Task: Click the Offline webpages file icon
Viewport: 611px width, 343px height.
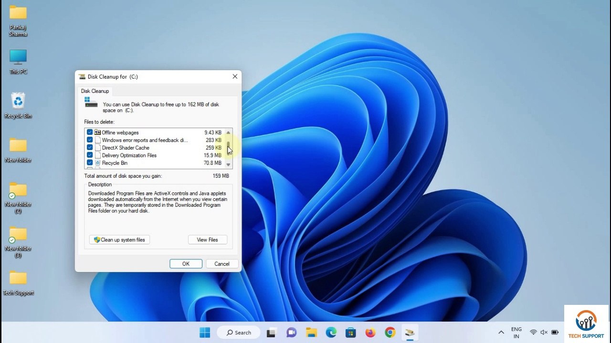Action: (97, 132)
